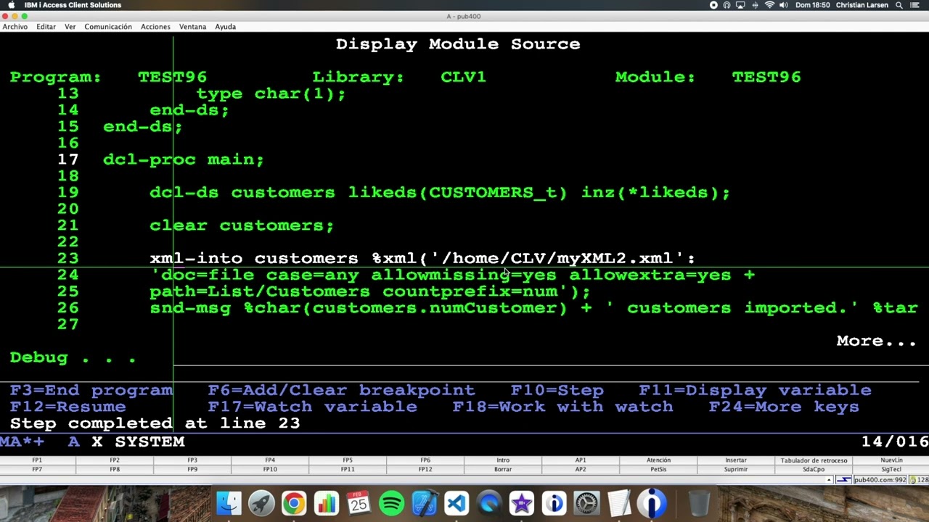Click the SigTecl keypad button
This screenshot has height=522, width=929.
click(x=891, y=469)
